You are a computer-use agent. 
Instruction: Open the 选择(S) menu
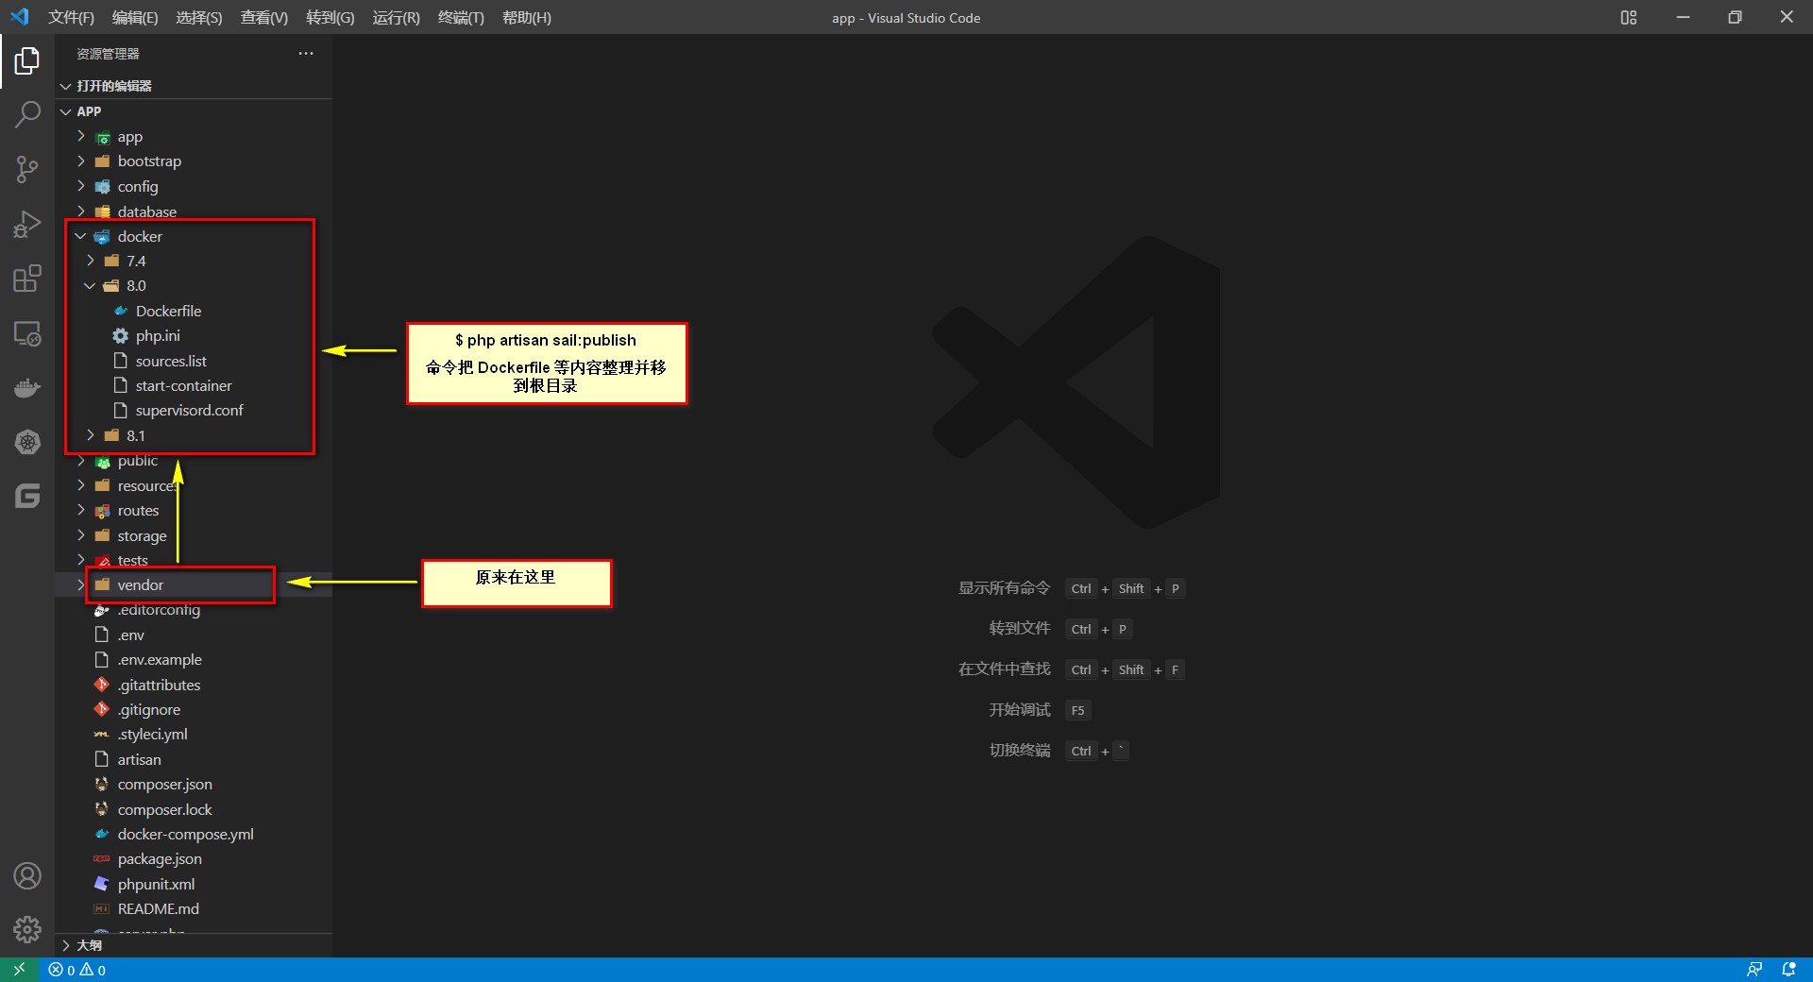(x=199, y=17)
